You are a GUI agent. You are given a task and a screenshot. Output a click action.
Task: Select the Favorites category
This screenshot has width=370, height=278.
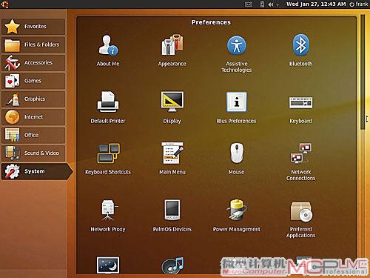coord(33,27)
